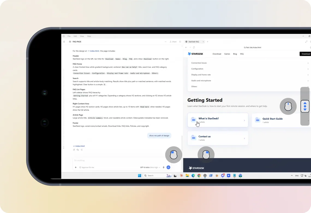Click the black Download button

tap(306, 54)
